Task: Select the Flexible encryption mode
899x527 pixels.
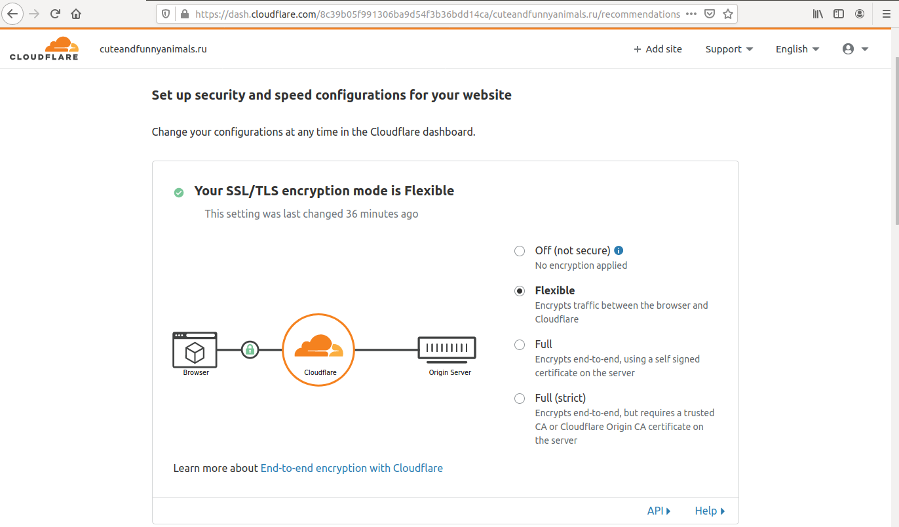Action: pos(520,291)
